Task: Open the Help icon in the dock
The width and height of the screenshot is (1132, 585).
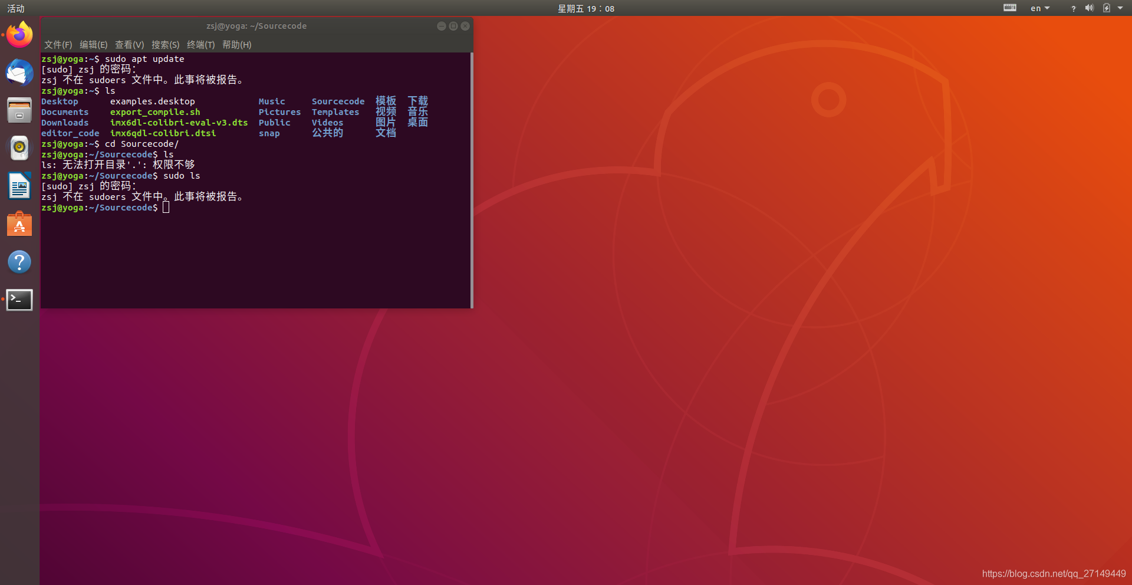Action: (19, 262)
